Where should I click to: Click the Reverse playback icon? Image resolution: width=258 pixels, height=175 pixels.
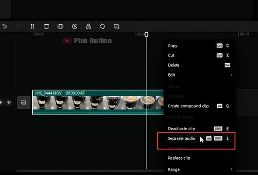[x=75, y=26]
